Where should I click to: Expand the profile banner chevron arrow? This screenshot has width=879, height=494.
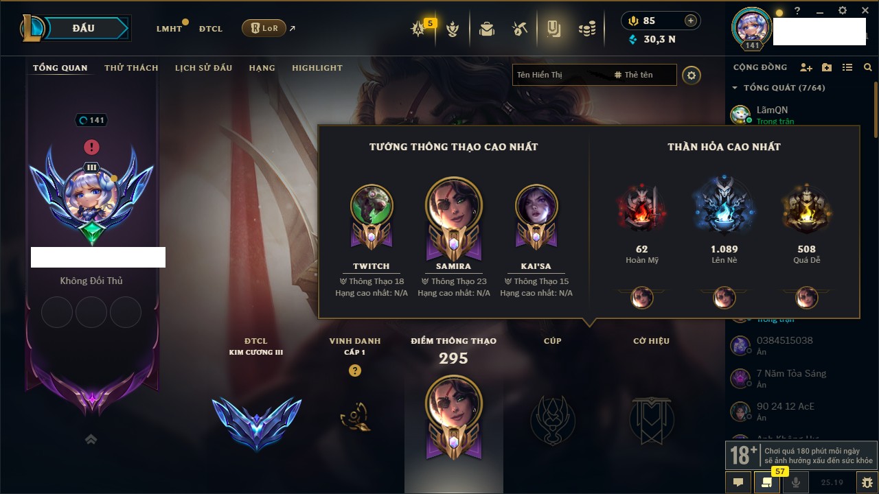click(x=91, y=439)
